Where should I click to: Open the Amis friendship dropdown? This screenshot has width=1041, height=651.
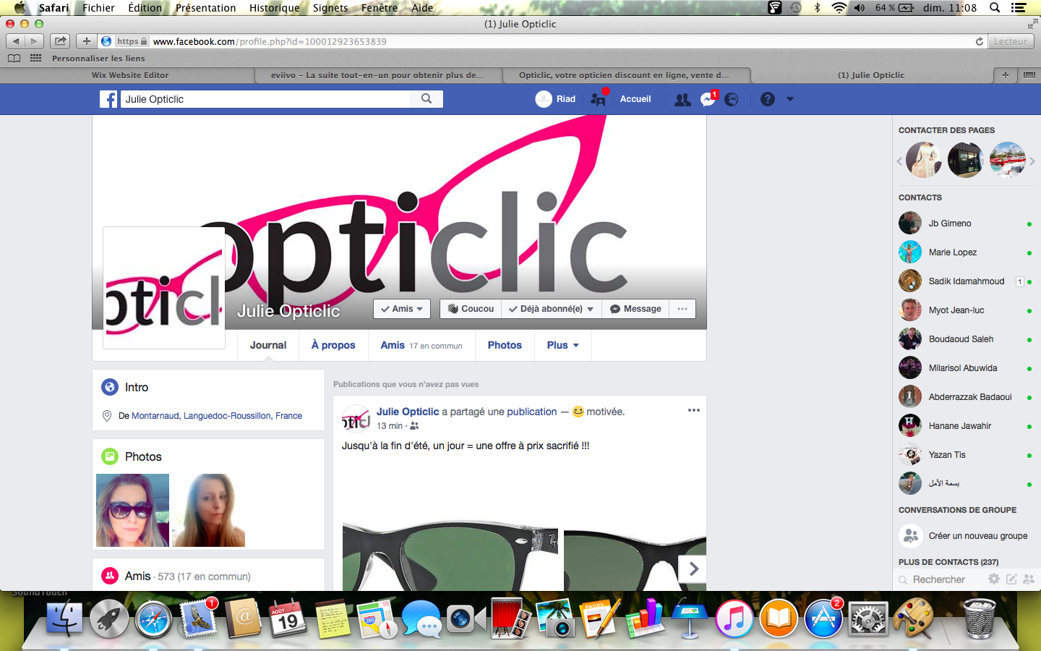pos(402,309)
